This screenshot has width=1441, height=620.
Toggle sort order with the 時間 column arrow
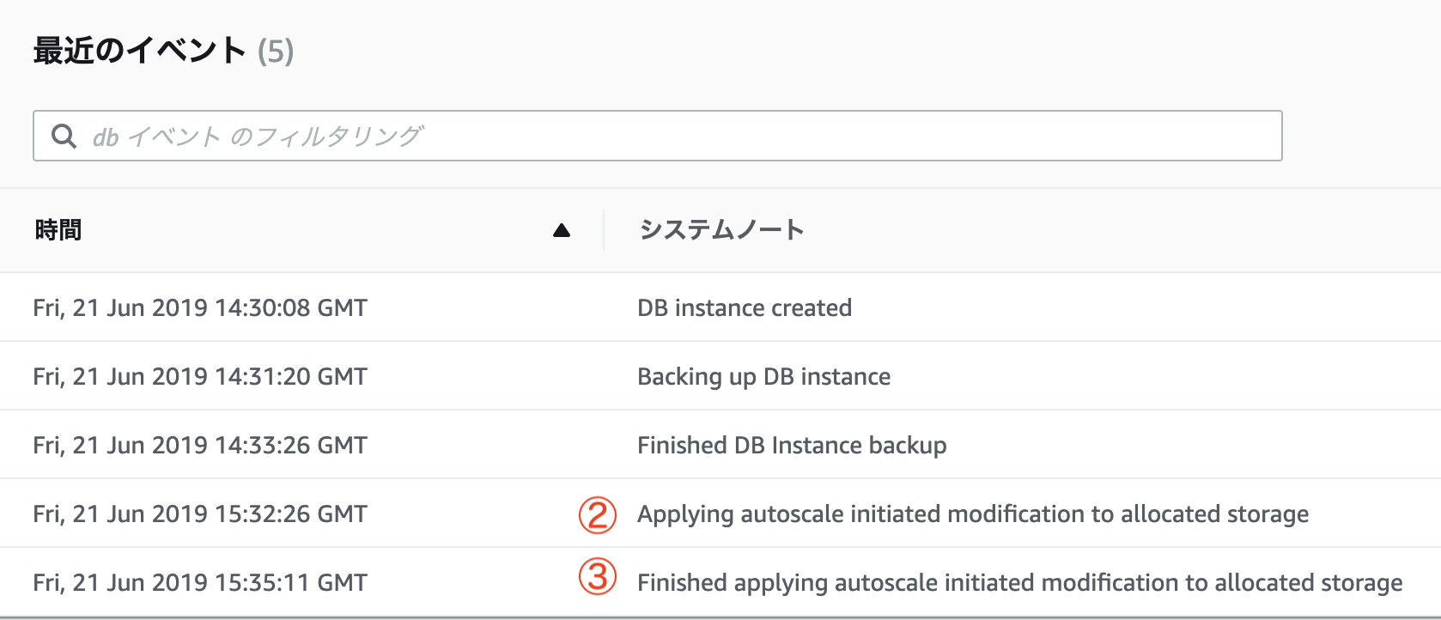(562, 230)
